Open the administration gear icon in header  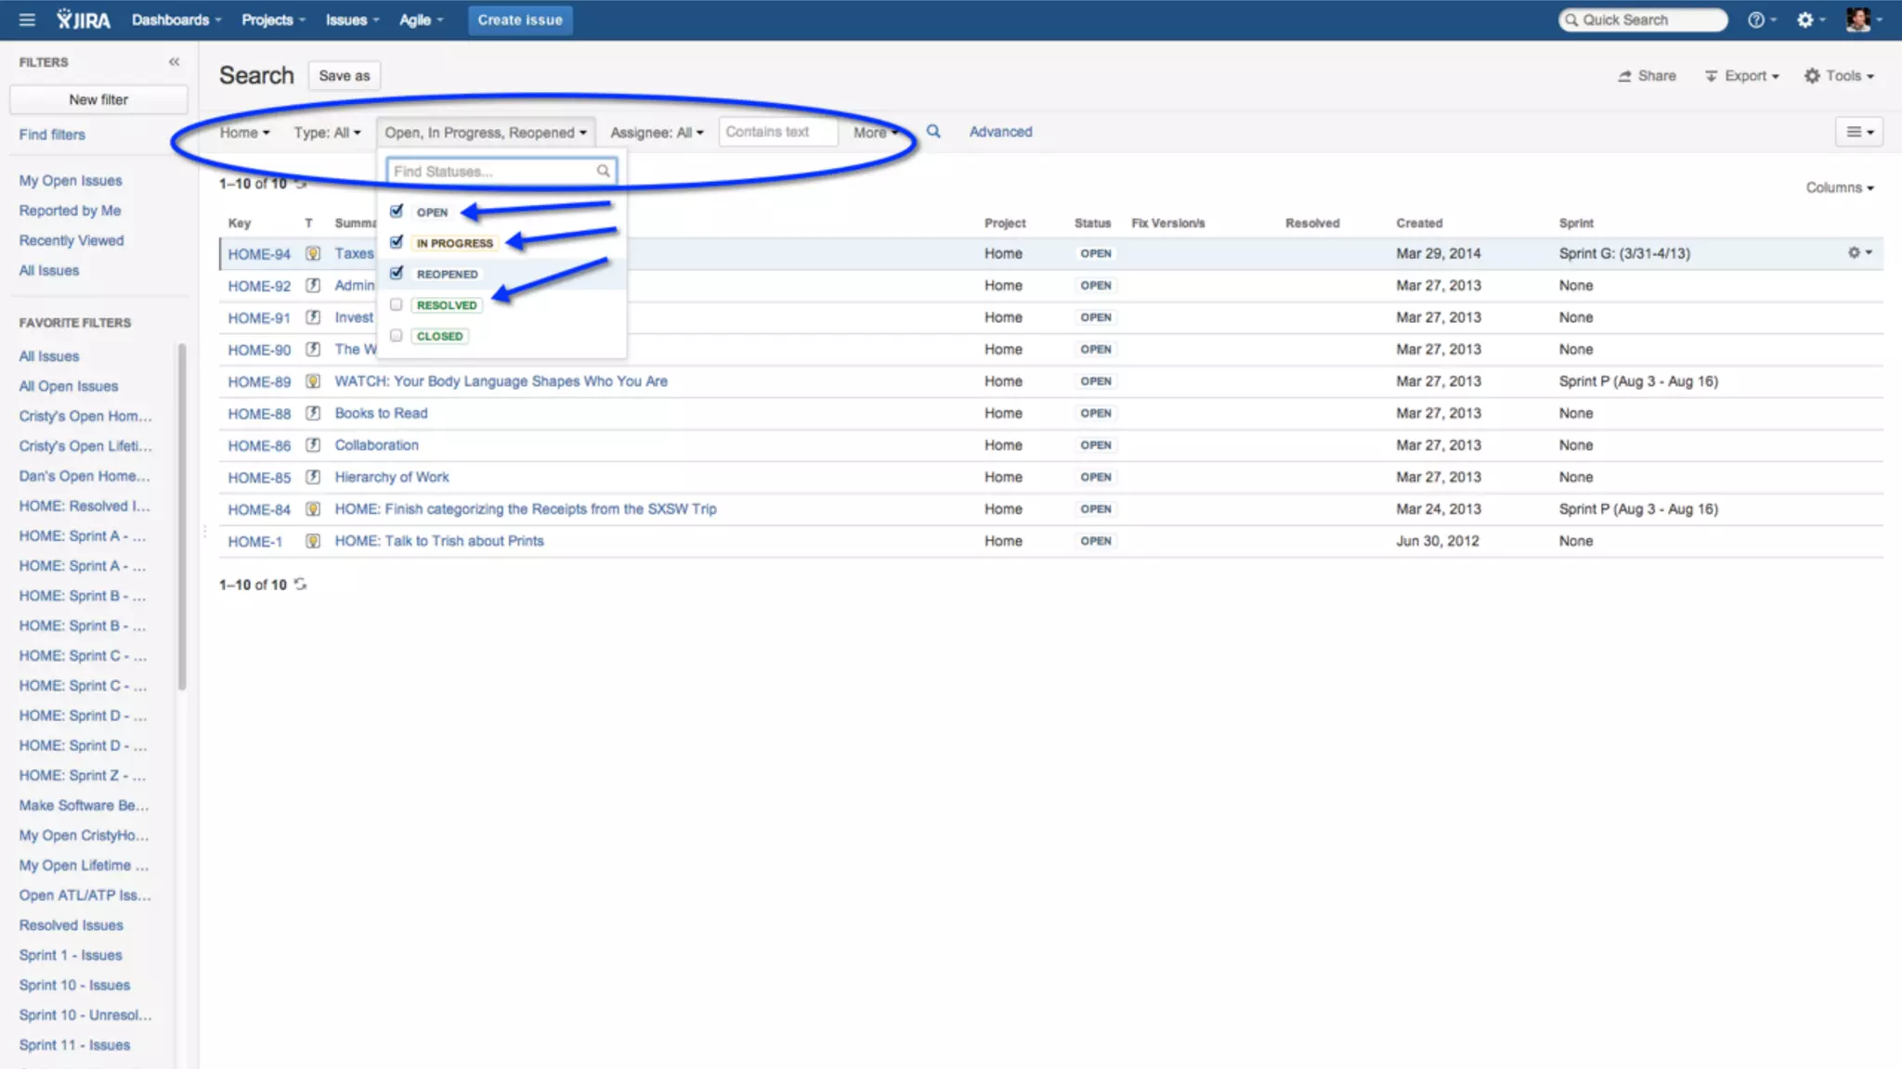click(x=1805, y=19)
